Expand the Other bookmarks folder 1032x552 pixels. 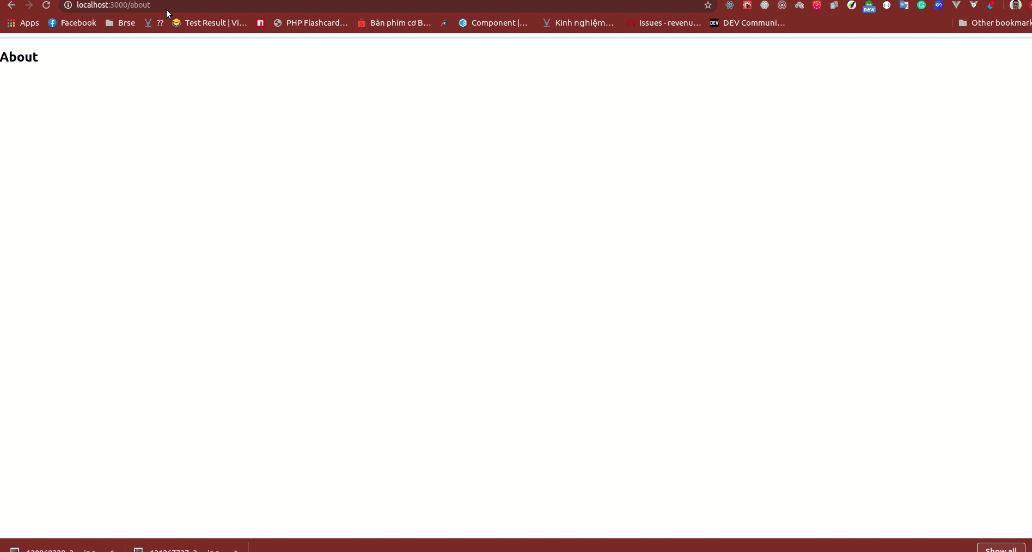[x=994, y=23]
